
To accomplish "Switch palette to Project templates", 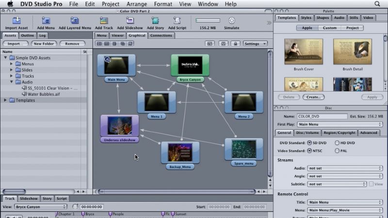I will [353, 28].
